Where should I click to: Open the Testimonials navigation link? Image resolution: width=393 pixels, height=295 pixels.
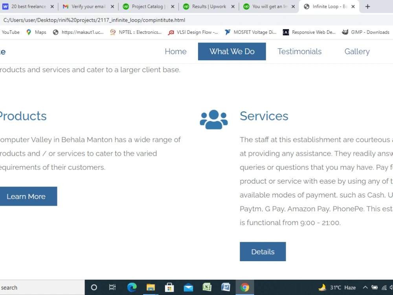299,52
